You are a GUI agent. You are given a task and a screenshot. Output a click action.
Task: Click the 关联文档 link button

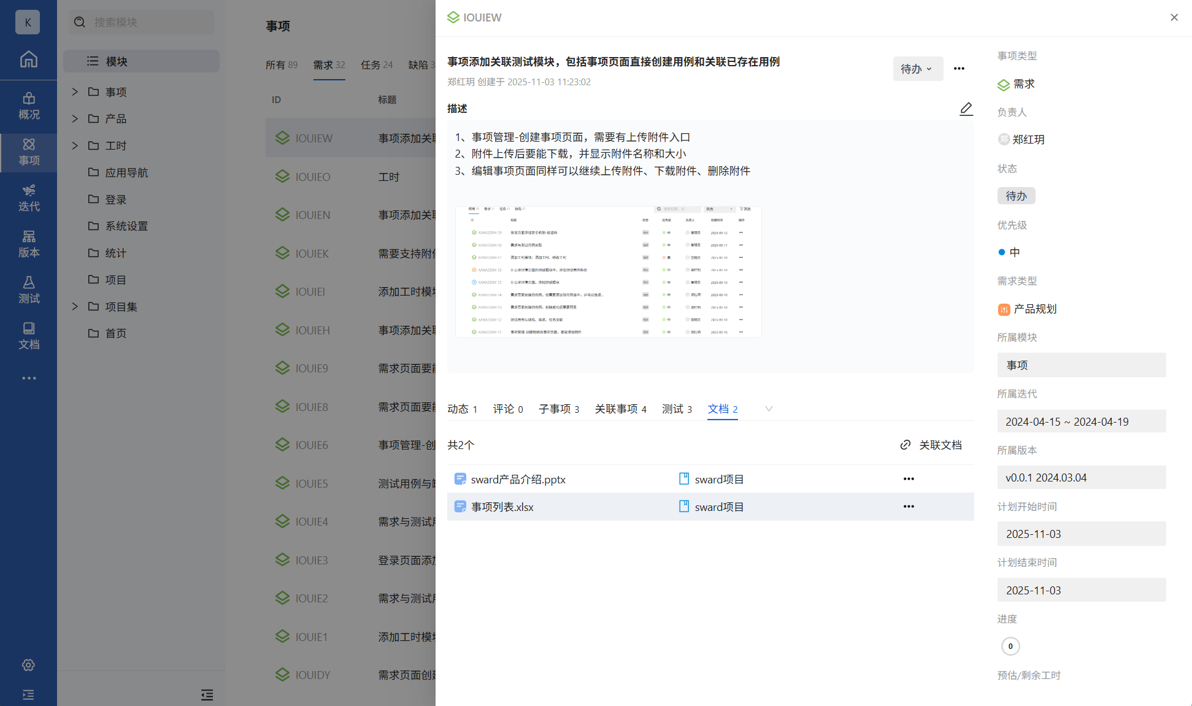click(x=931, y=445)
